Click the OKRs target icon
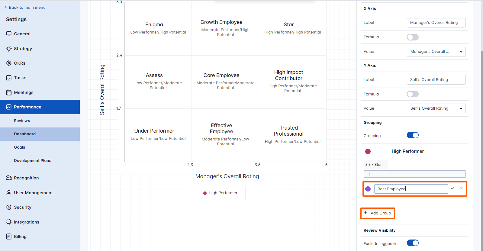The width and height of the screenshot is (483, 251). pyautogui.click(x=9, y=63)
